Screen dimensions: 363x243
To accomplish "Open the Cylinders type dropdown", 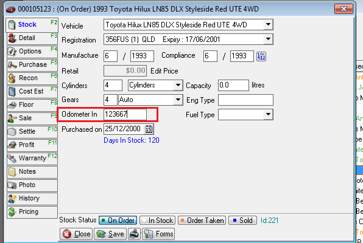I will click(178, 85).
